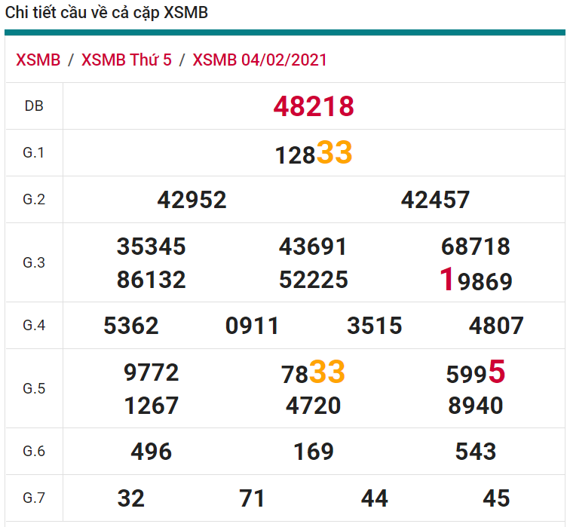Select G.2 number 42457
The height and width of the screenshot is (527, 567).
435,200
